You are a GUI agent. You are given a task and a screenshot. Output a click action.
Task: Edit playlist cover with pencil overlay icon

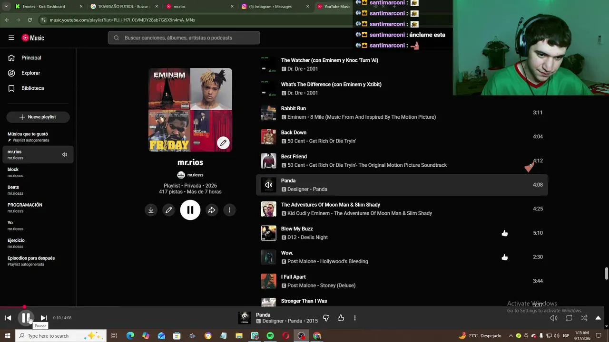coord(223,142)
